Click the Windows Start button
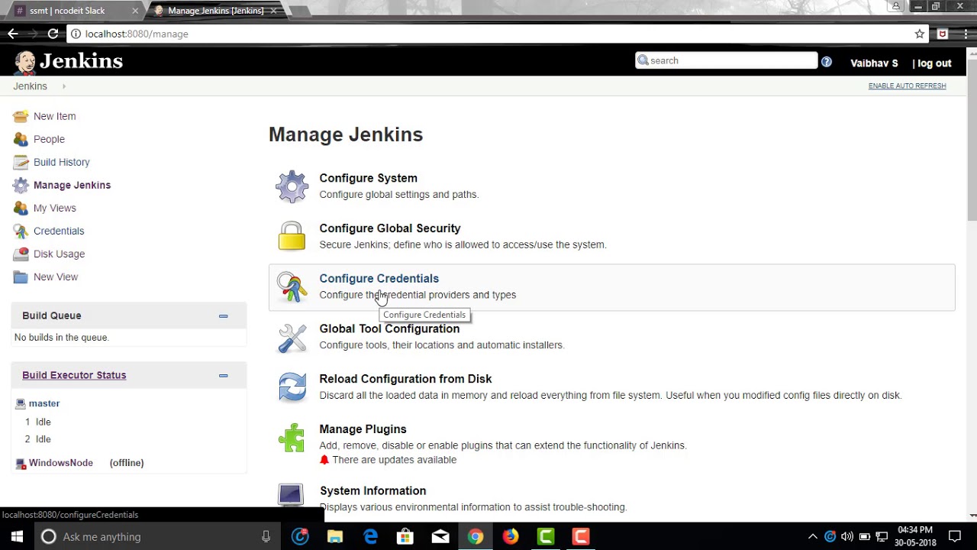 [x=17, y=536]
